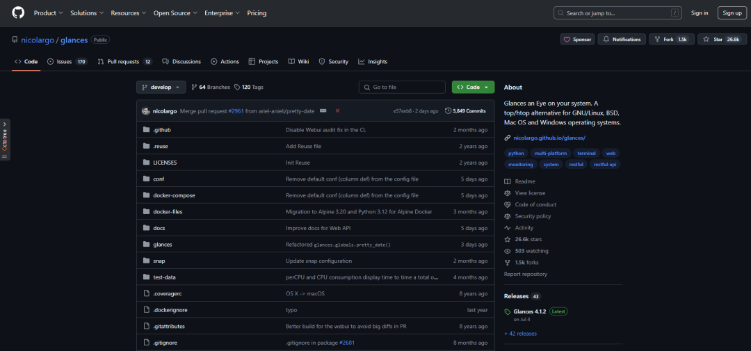The width and height of the screenshot is (751, 351).
Task: Switch to the Issues tab
Action: click(x=67, y=61)
